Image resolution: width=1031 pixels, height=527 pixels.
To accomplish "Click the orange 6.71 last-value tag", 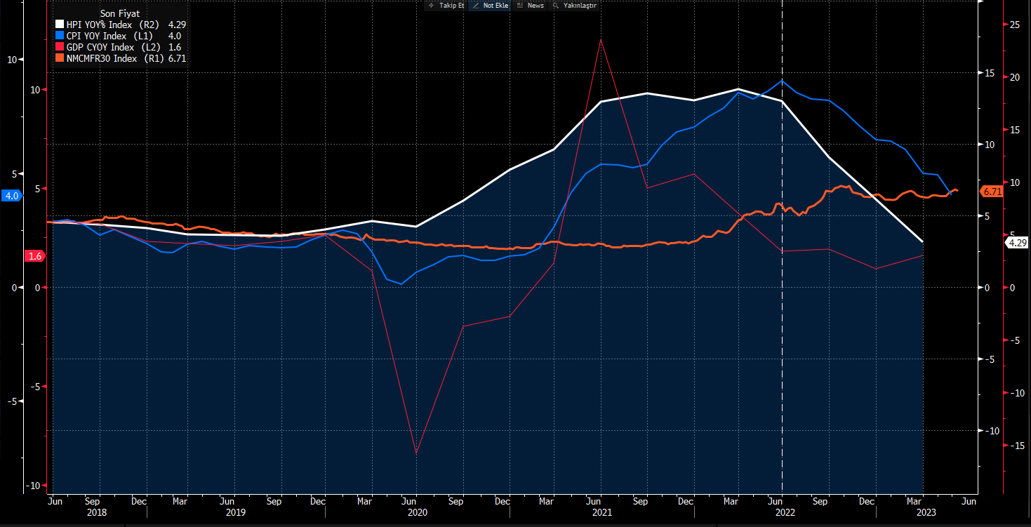I will pos(992,192).
